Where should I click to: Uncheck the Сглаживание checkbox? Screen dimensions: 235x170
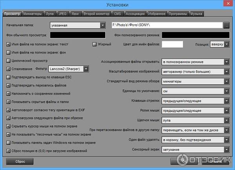(9, 69)
